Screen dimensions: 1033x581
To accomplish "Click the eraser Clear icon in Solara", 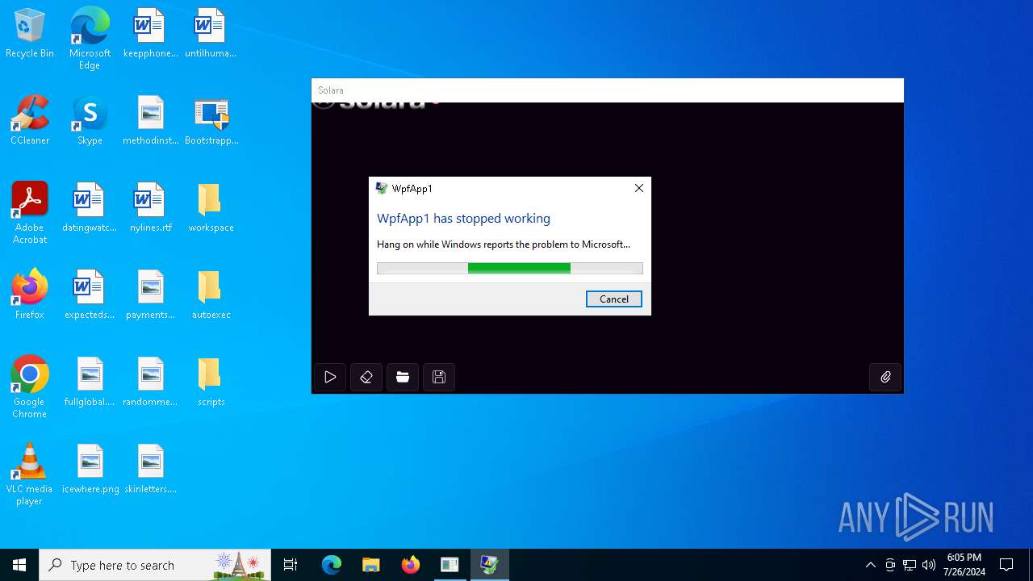I will pos(366,377).
